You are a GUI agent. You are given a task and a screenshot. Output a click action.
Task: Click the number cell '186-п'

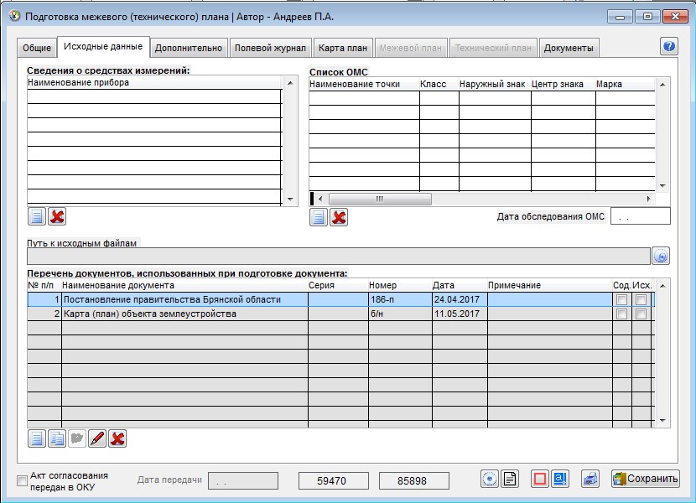tap(400, 299)
